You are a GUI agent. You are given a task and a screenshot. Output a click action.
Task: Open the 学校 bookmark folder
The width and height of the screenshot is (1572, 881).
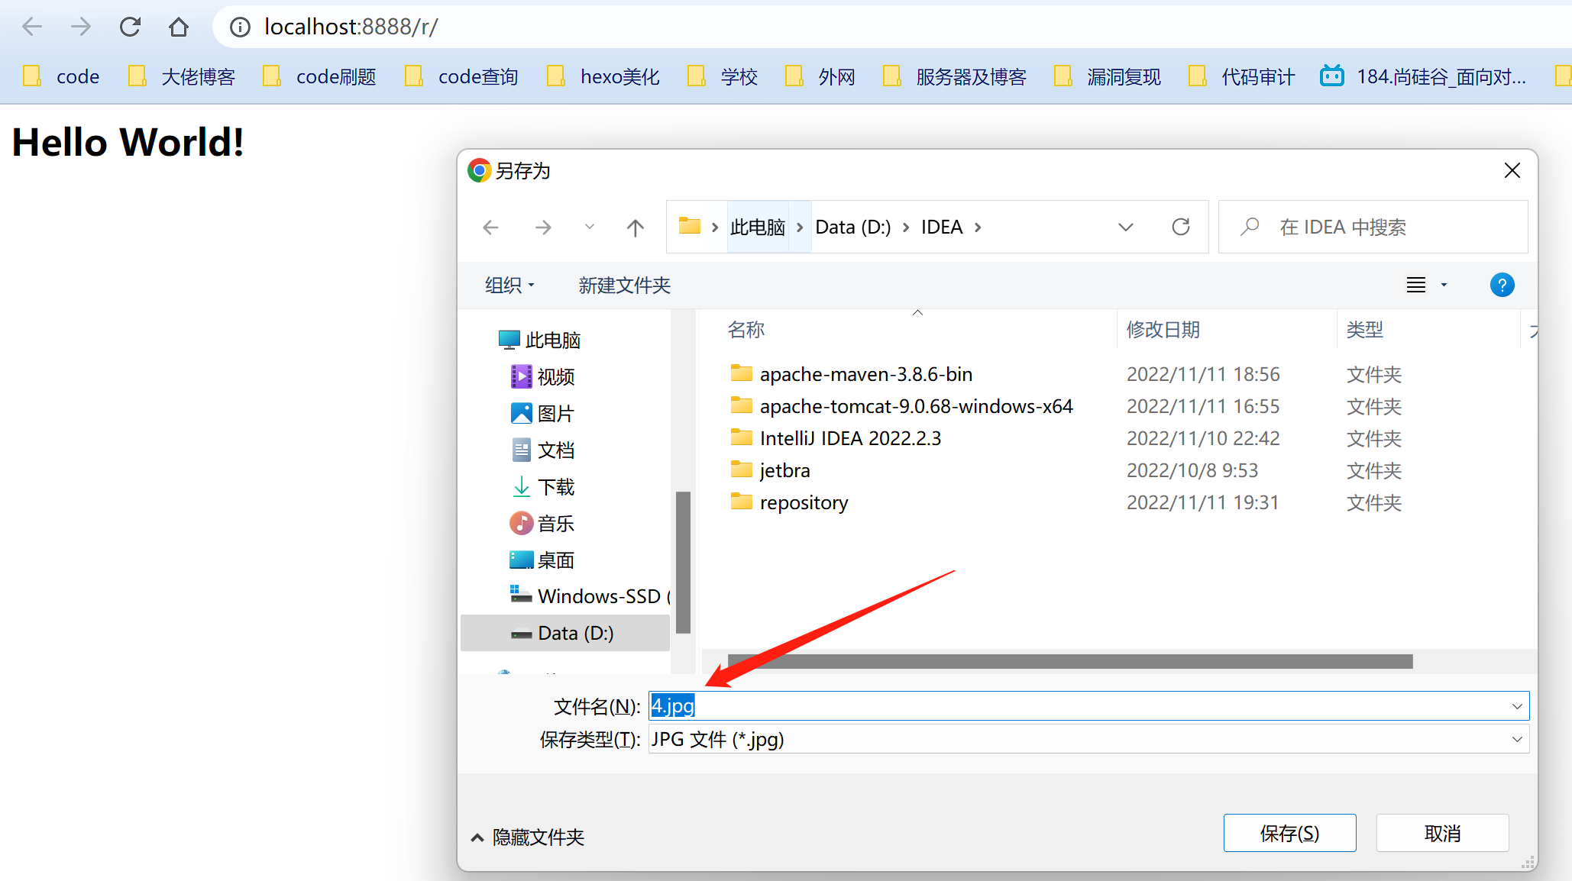(723, 76)
